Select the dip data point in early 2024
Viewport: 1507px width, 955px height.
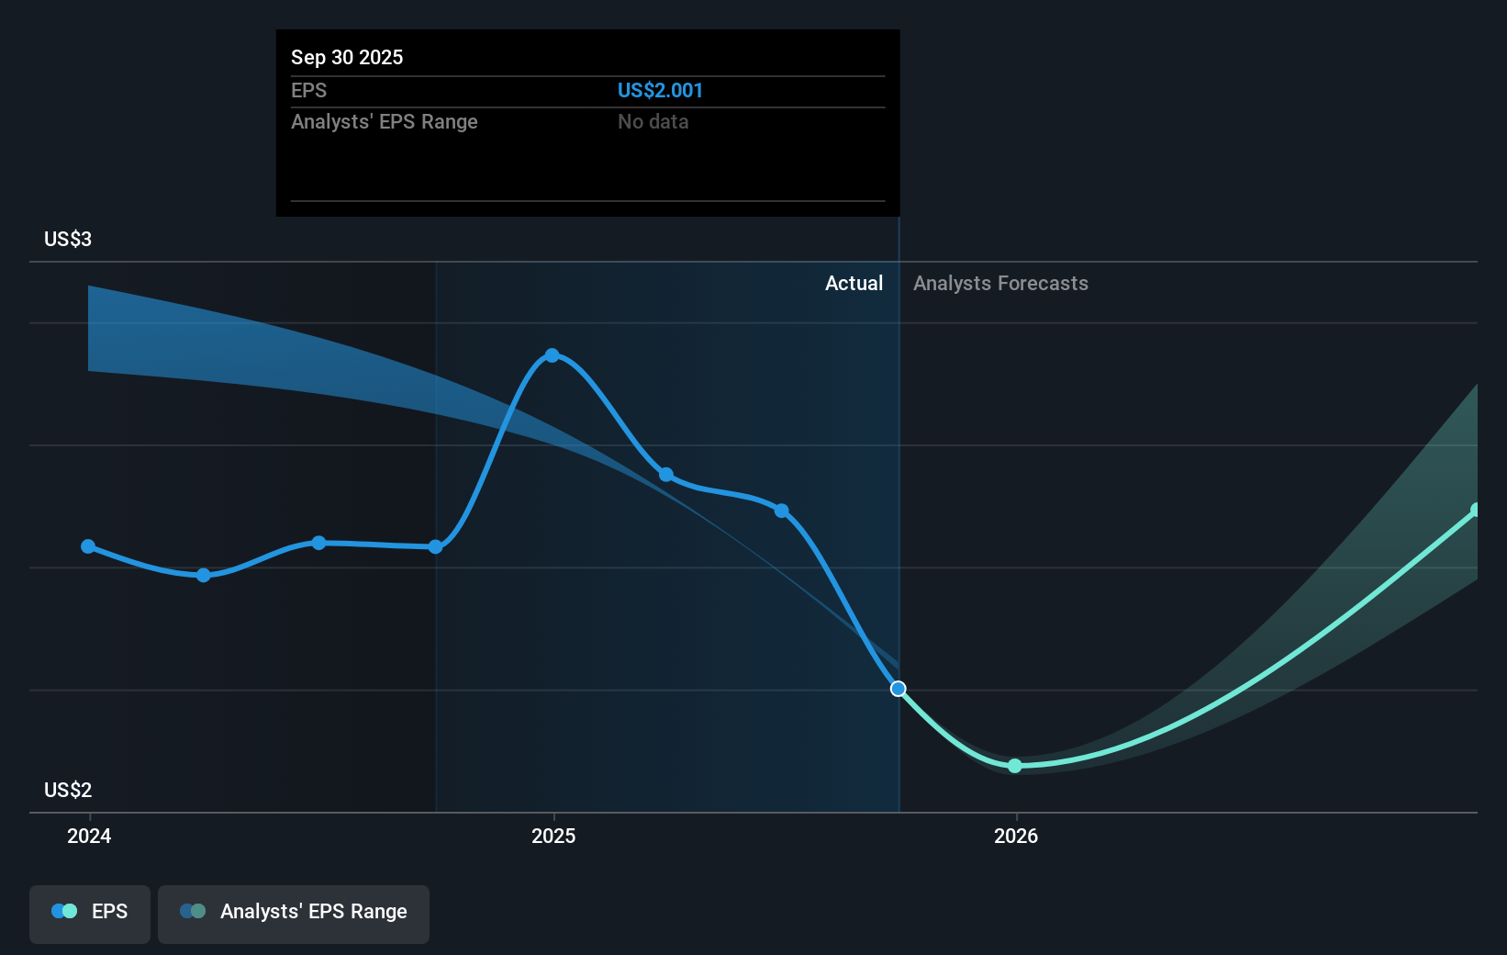203,575
